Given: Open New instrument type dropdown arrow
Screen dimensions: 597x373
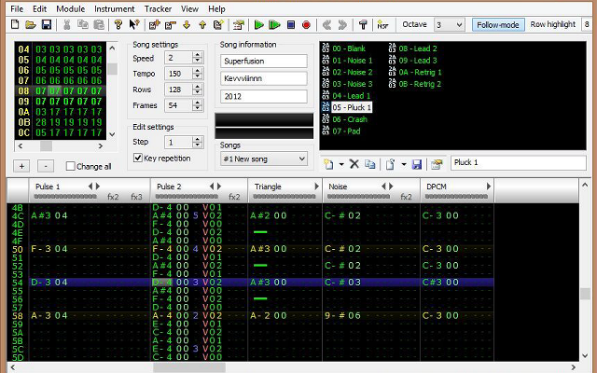Looking at the screenshot, I should tap(341, 164).
